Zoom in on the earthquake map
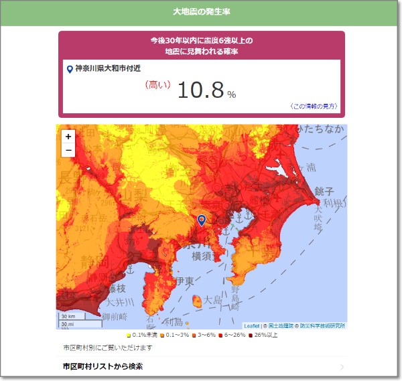The width and height of the screenshot is (402, 381). 68,137
